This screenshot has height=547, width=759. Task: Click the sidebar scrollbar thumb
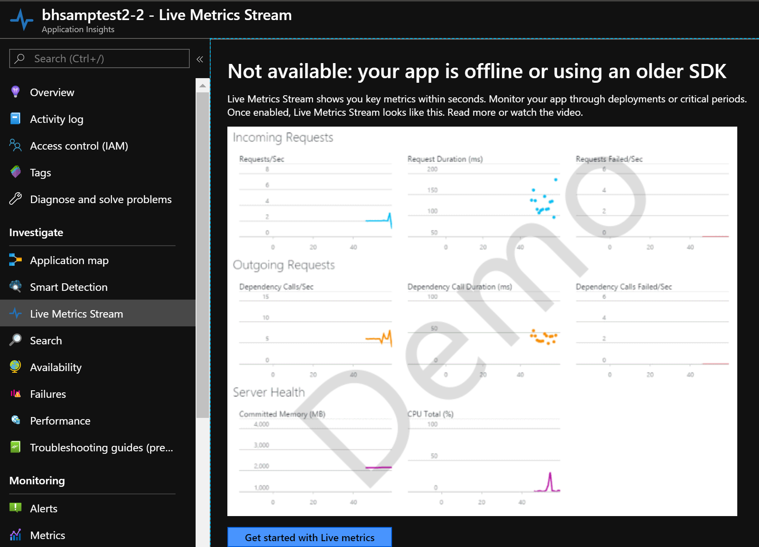(203, 255)
